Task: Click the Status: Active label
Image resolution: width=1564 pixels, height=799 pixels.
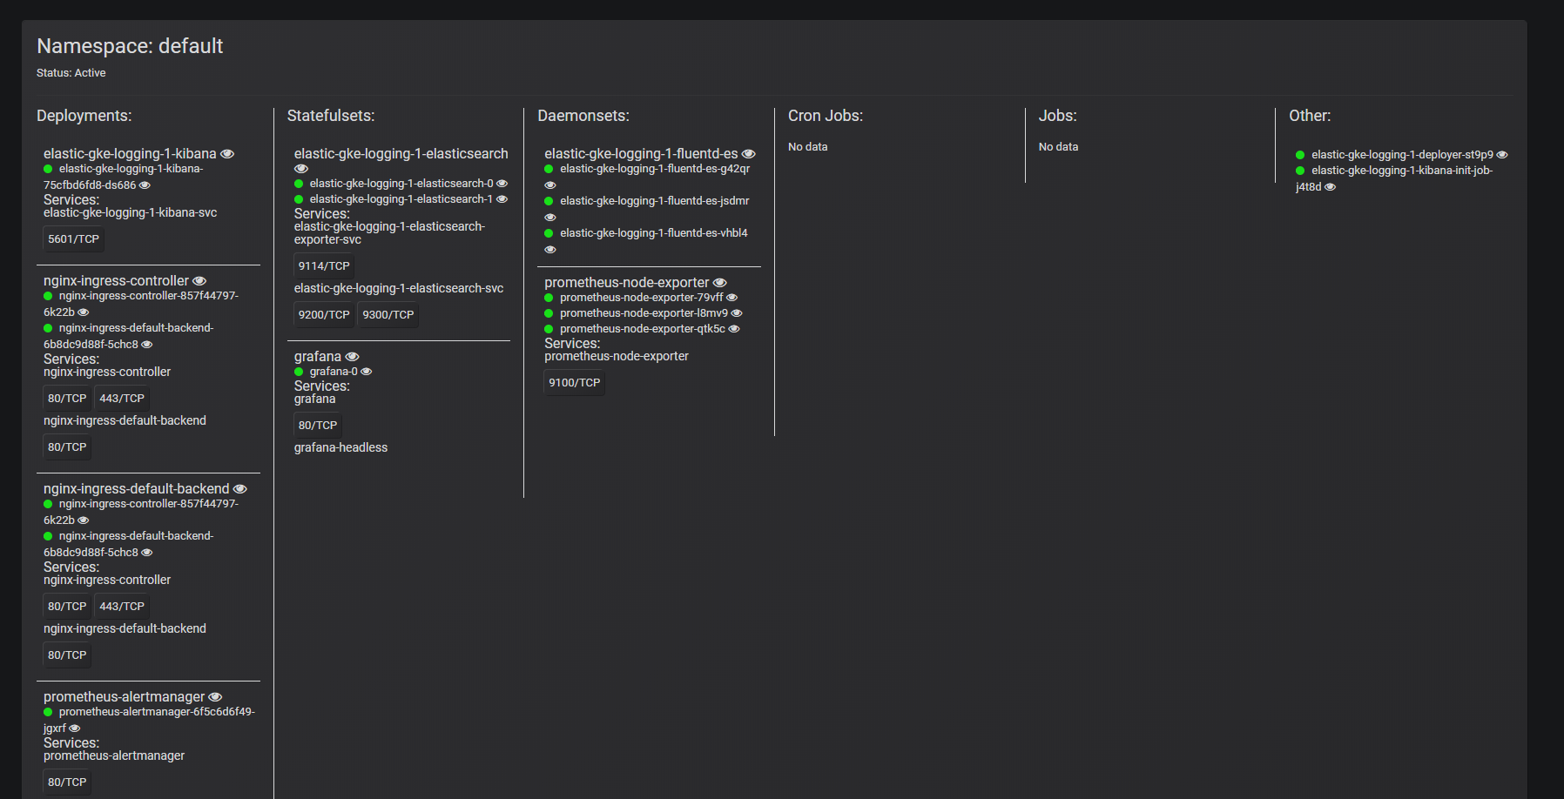Action: pyautogui.click(x=71, y=73)
